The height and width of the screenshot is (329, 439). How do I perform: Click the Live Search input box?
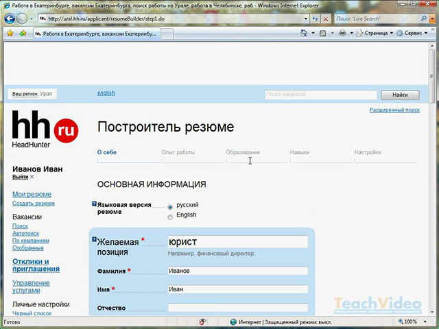pyautogui.click(x=377, y=19)
